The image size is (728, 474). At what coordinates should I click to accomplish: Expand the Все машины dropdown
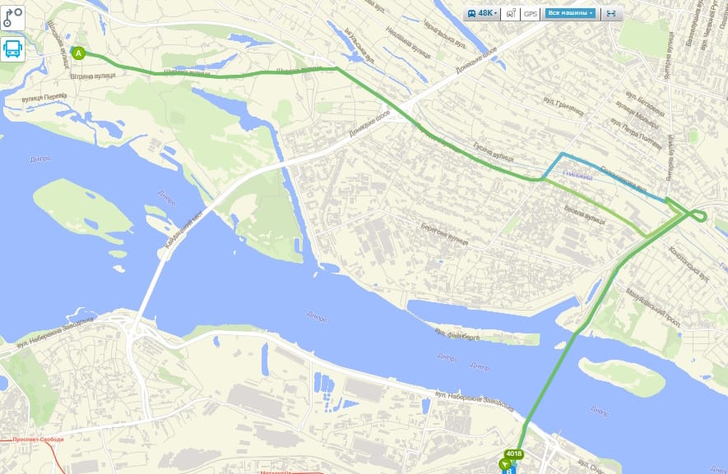571,13
